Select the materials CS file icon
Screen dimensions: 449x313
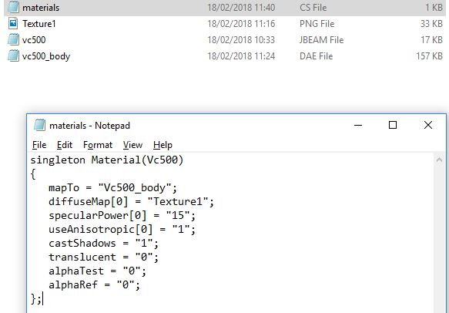pos(13,7)
